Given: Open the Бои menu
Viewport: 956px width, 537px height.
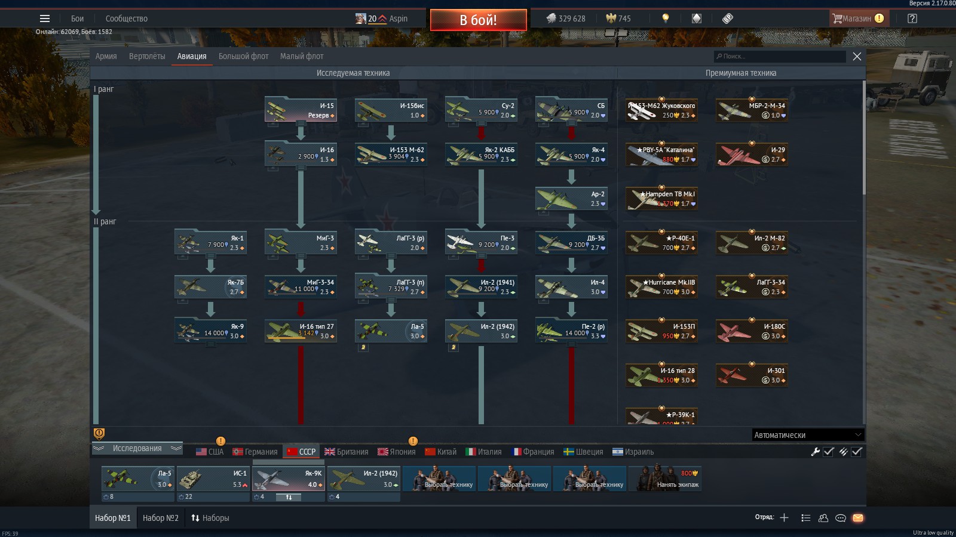Looking at the screenshot, I should (x=77, y=18).
